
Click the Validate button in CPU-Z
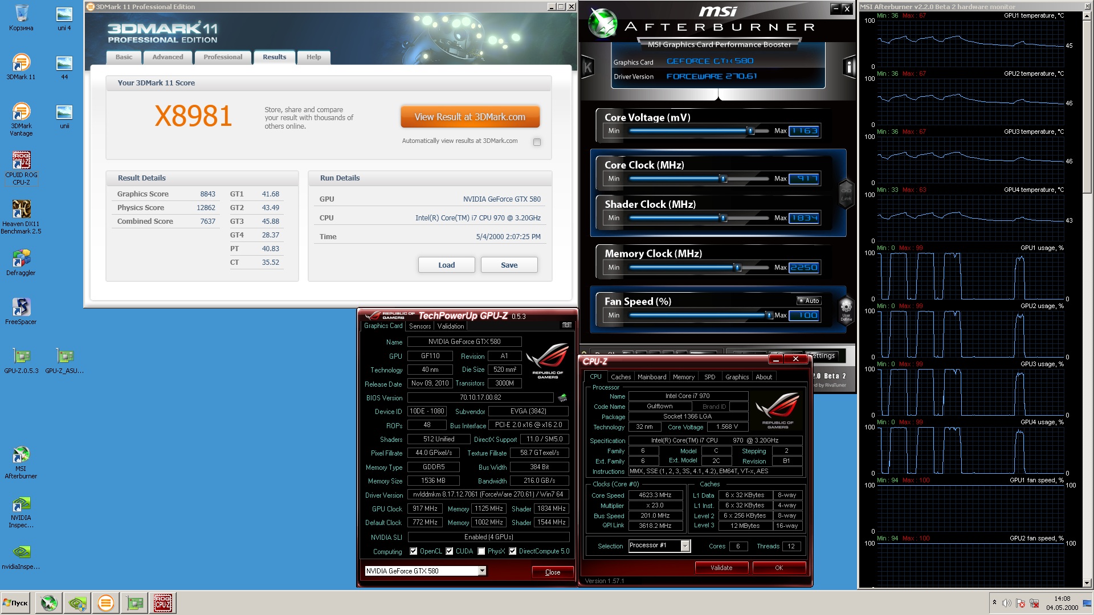[721, 568]
